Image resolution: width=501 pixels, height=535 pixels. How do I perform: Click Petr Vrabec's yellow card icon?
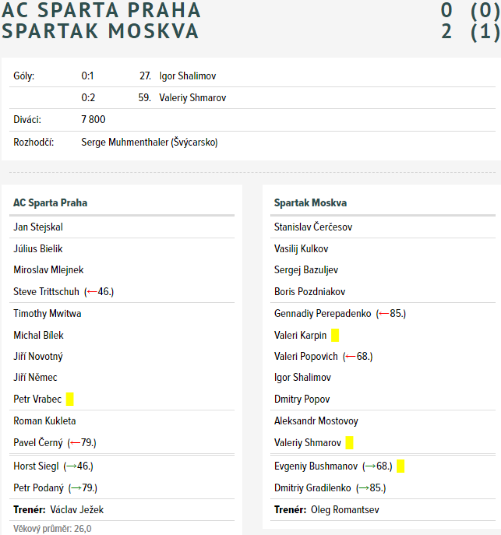click(70, 399)
